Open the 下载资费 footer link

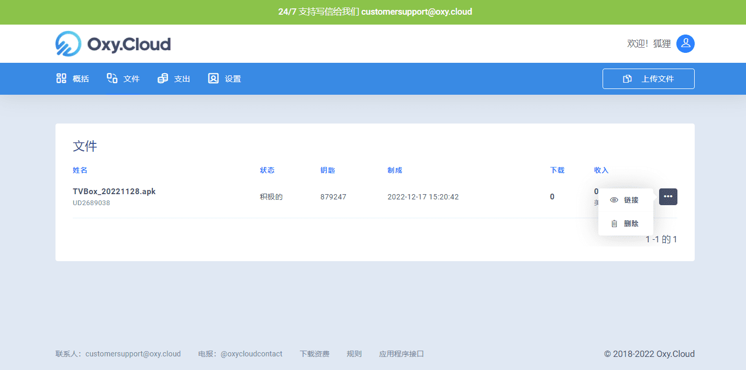(x=315, y=354)
